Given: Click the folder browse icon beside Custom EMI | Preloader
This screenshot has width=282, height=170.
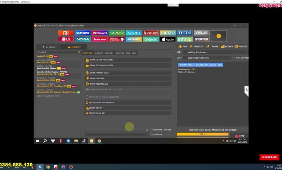Looking at the screenshot, I should (147, 130).
